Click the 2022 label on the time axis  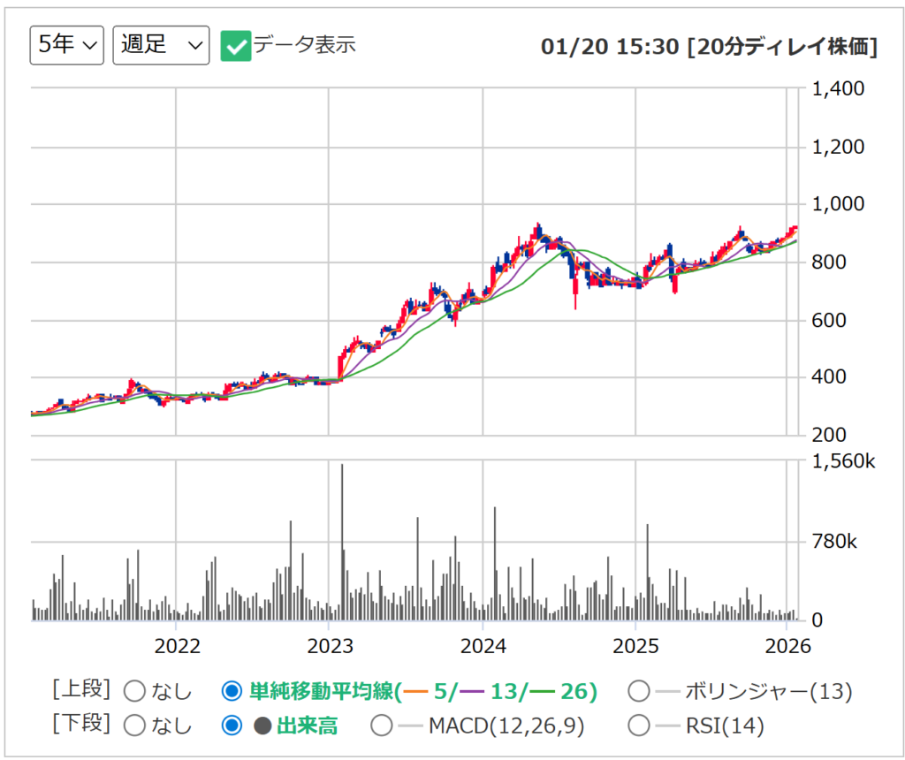click(177, 645)
